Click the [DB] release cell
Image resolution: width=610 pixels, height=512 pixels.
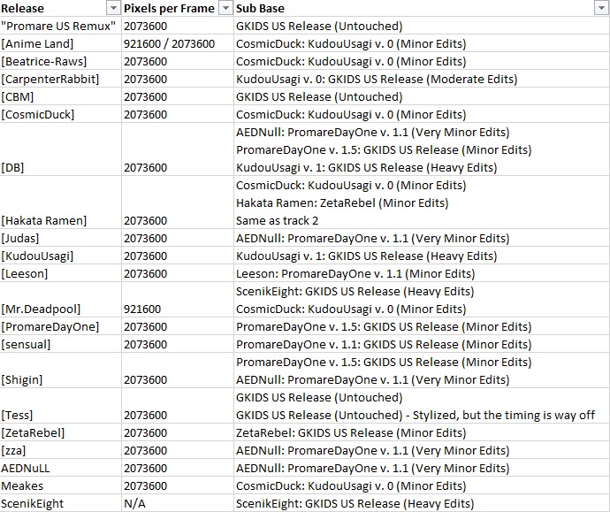click(61, 149)
